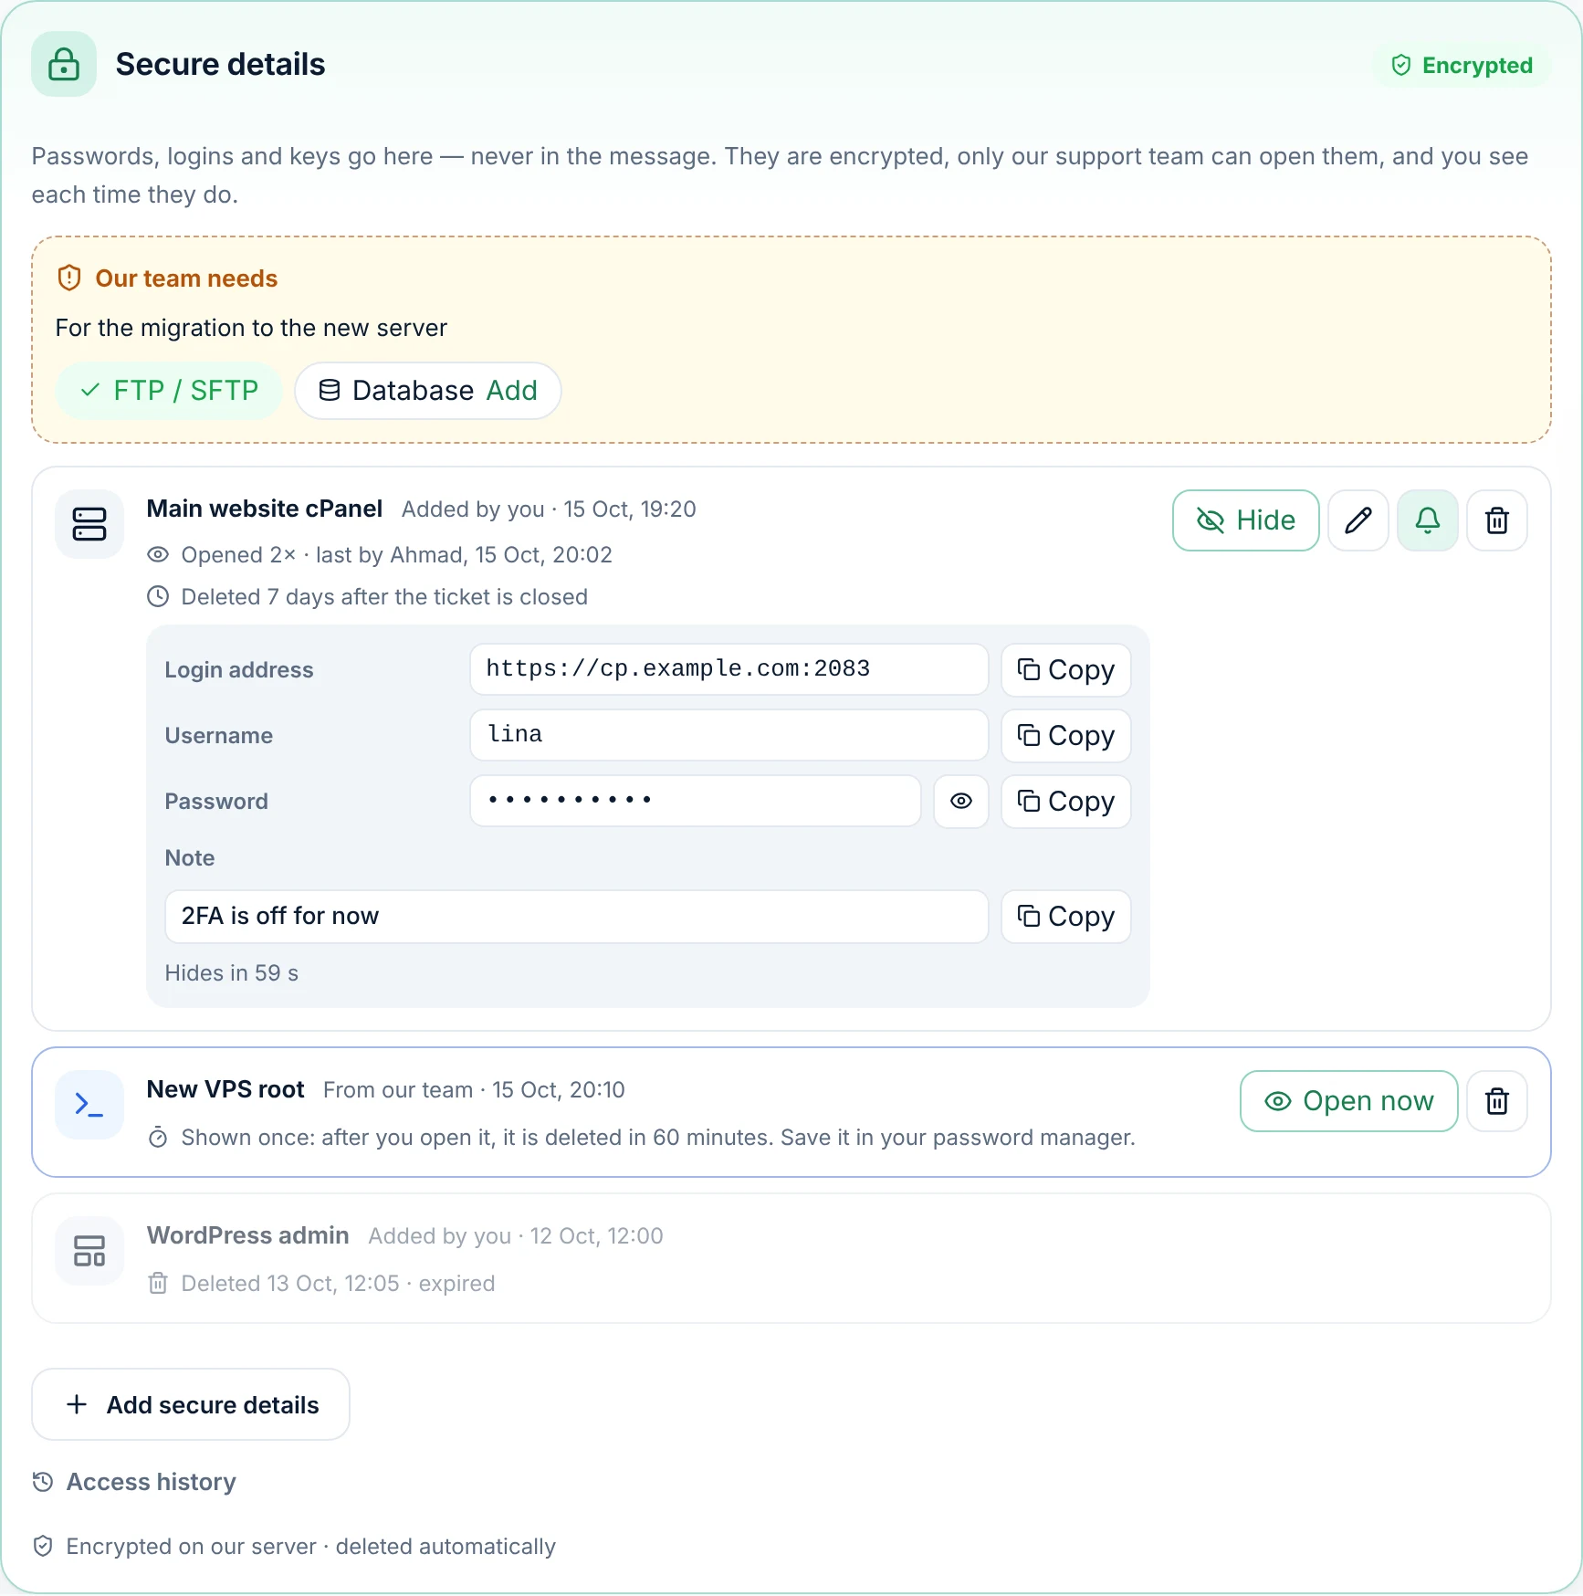
Task: Add the Database credentials
Action: click(428, 391)
